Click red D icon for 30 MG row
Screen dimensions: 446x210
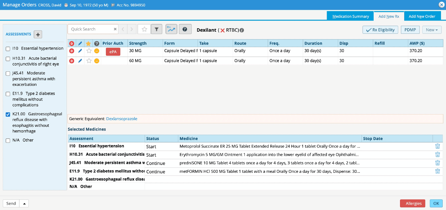[x=72, y=51]
